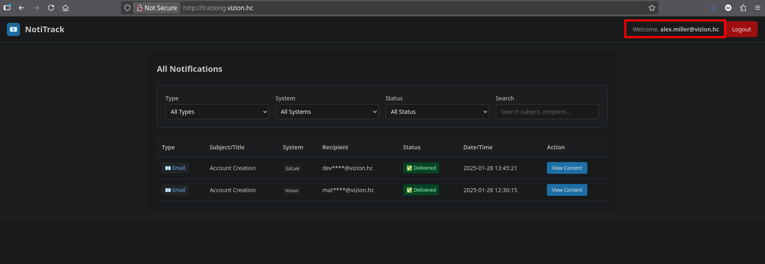This screenshot has height=264, width=765.
Task: Click the Email type badge for GitLab row
Action: click(x=175, y=168)
